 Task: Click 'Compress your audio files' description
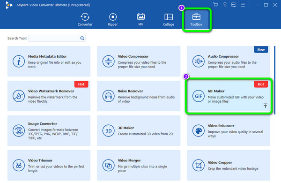coord(232,64)
